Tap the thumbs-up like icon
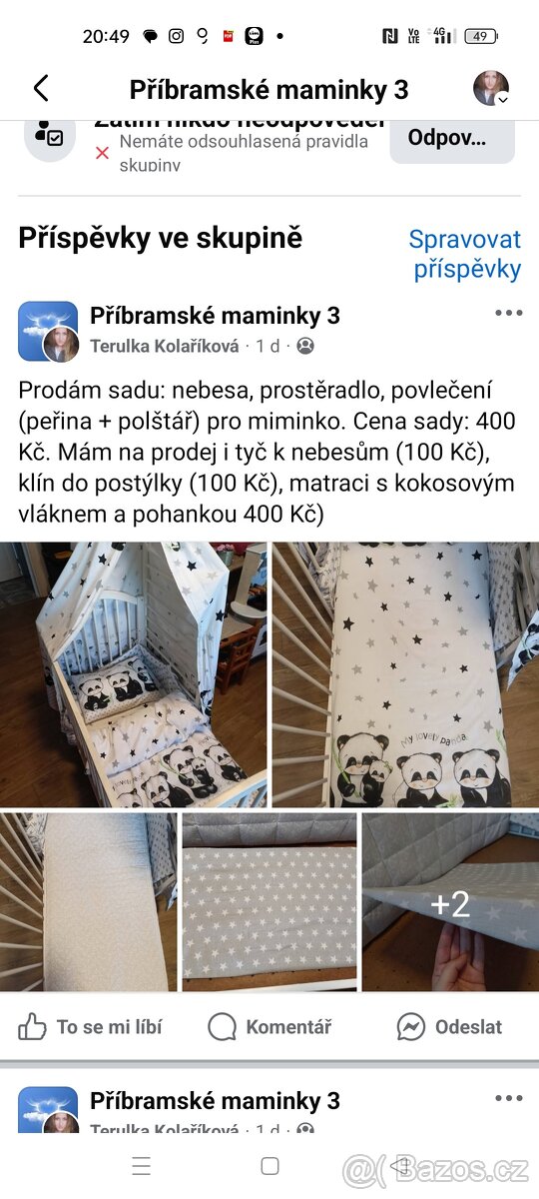Image resolution: width=539 pixels, height=1199 pixels. [x=33, y=1026]
